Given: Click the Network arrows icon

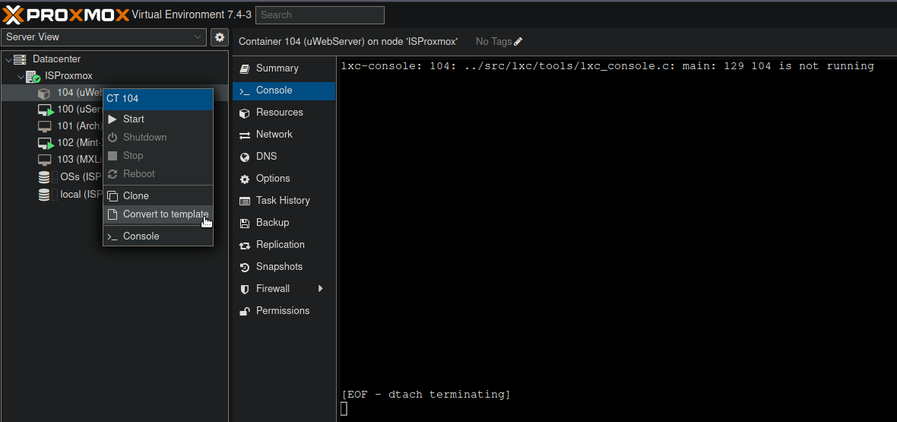Looking at the screenshot, I should coord(245,135).
